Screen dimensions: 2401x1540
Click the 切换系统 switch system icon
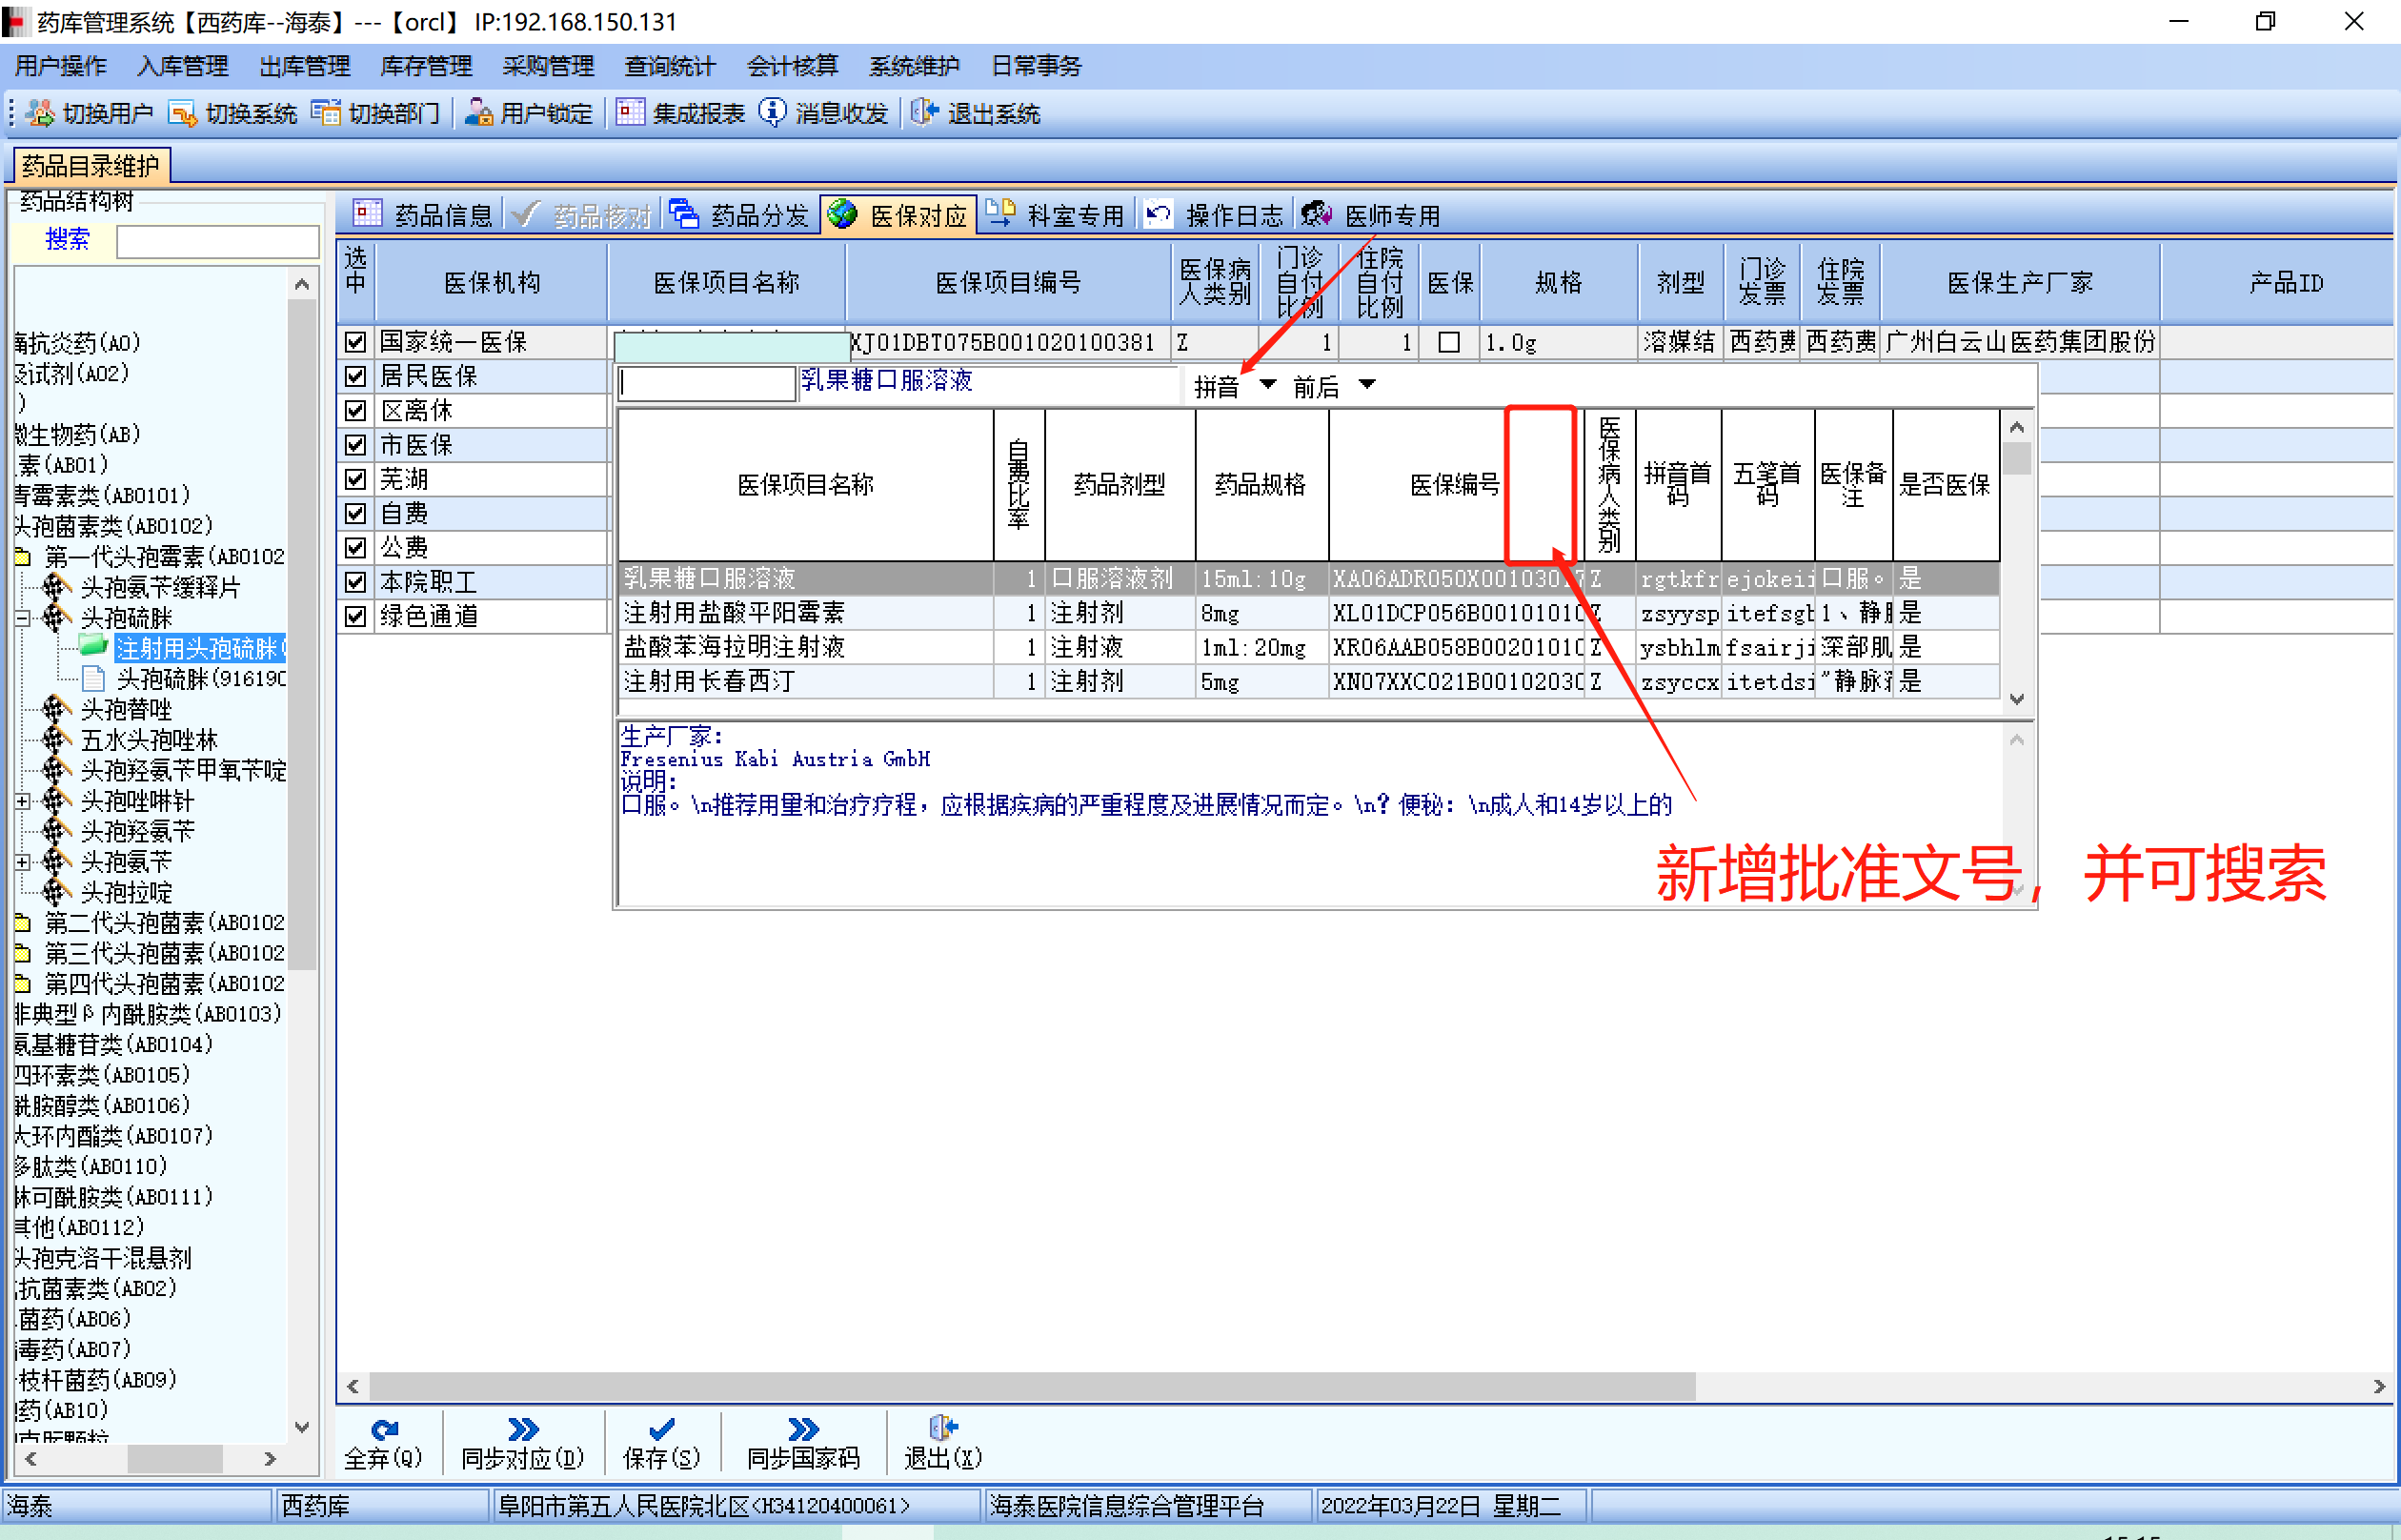183,113
